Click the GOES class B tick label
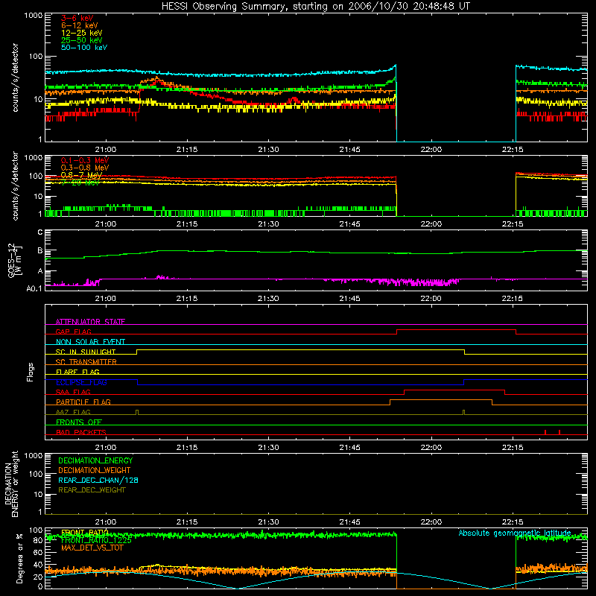The height and width of the screenshot is (596, 596). pyautogui.click(x=40, y=250)
